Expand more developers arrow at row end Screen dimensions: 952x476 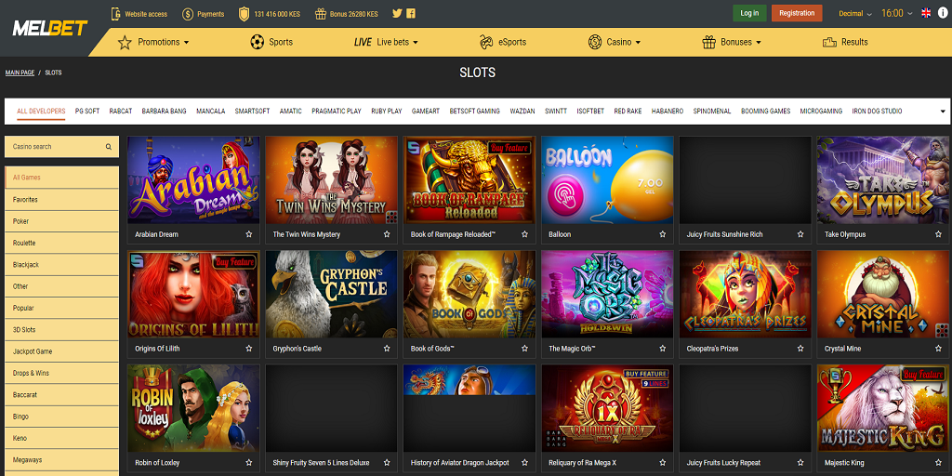click(943, 112)
